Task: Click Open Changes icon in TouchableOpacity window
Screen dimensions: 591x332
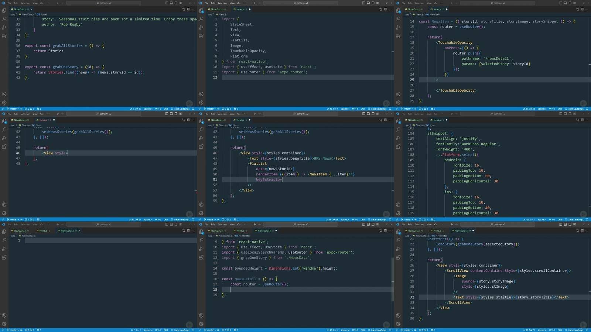Action: [578, 9]
